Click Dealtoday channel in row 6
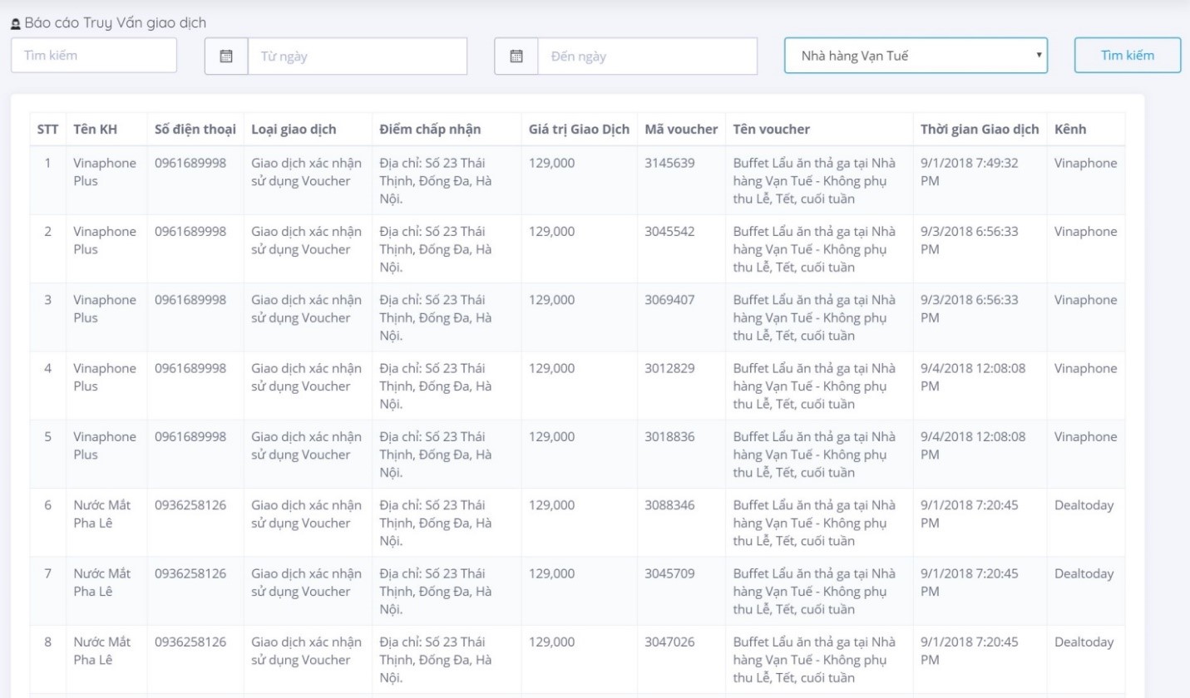Viewport: 1190px width, 698px height. click(1084, 504)
